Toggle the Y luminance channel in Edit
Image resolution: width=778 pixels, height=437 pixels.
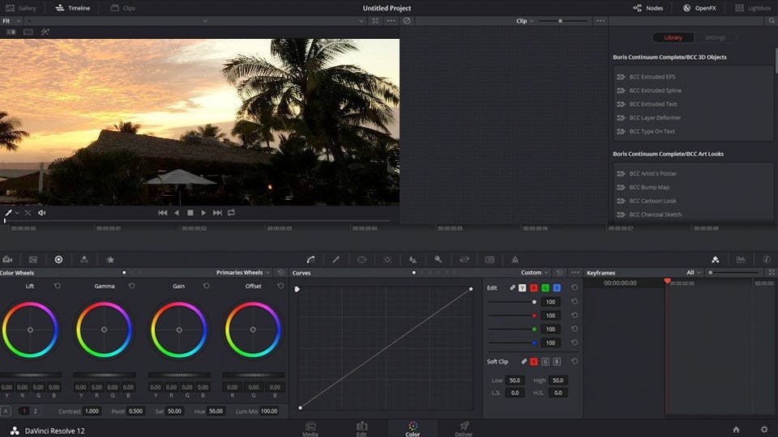(523, 287)
